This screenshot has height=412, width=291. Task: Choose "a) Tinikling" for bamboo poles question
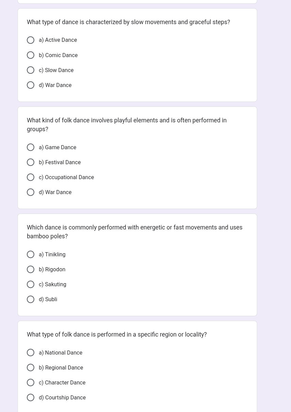click(x=31, y=254)
